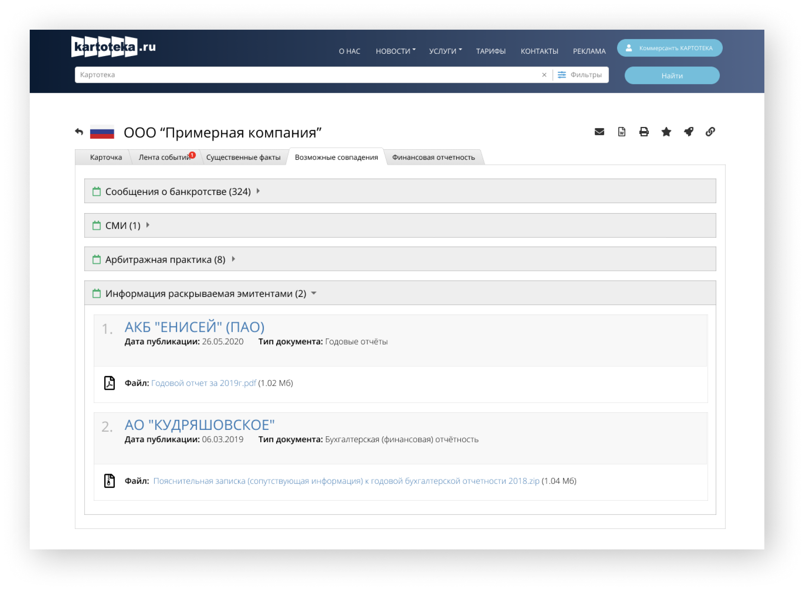Screen dimensions: 806x591
Task: Open КОНТАКТЫ page
Action: tap(539, 51)
